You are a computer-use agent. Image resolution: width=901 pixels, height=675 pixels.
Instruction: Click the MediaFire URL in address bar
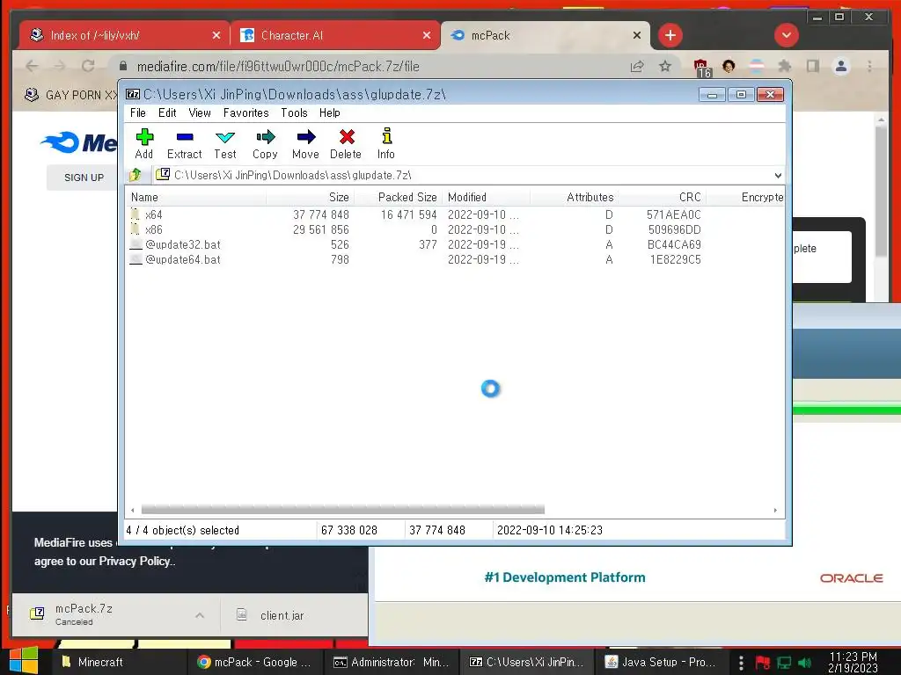(x=278, y=67)
